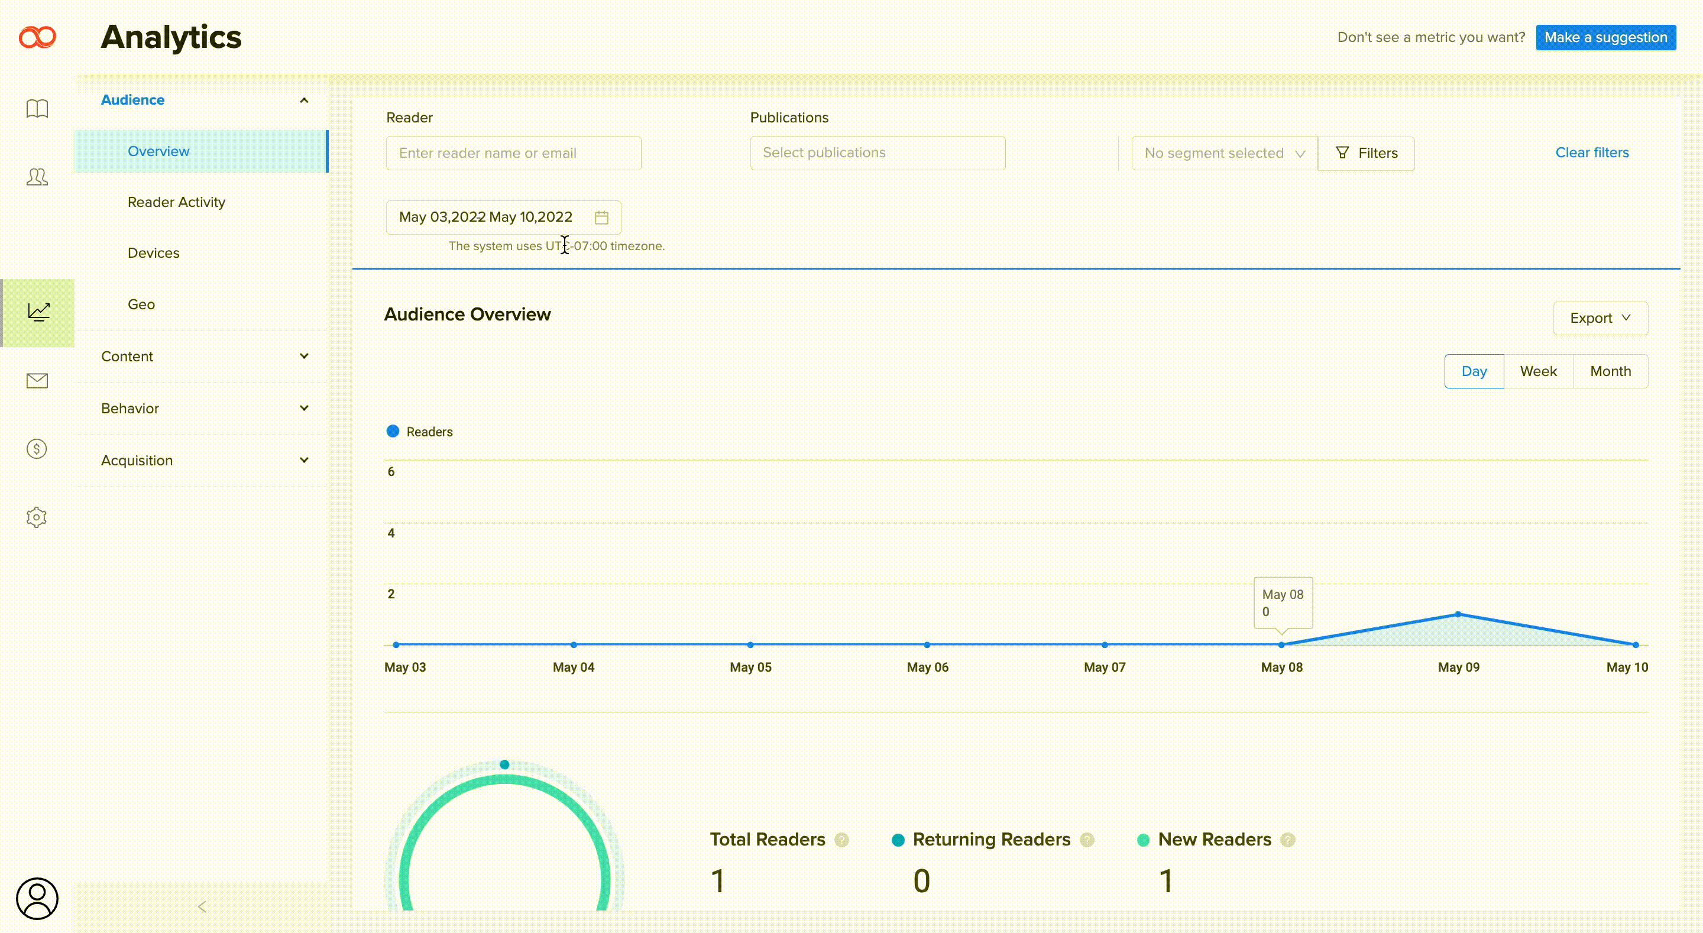Switch chart granularity to Month
The width and height of the screenshot is (1703, 933).
pyautogui.click(x=1610, y=371)
